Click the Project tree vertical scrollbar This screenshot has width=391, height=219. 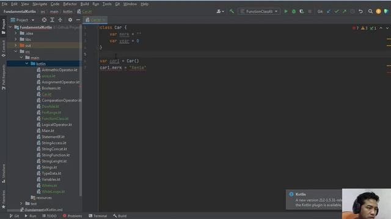[81, 110]
